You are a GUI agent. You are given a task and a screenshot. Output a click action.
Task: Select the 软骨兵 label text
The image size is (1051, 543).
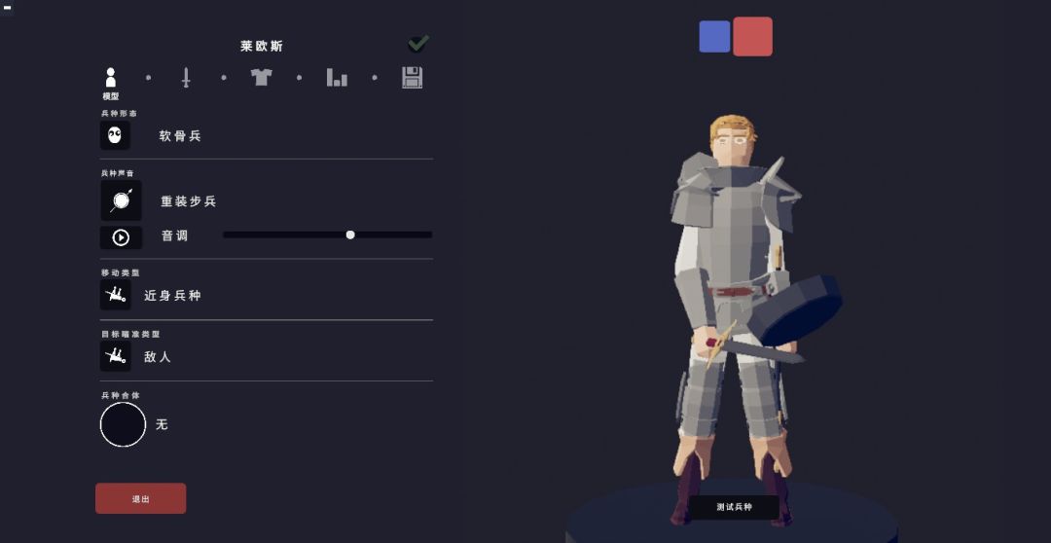180,136
